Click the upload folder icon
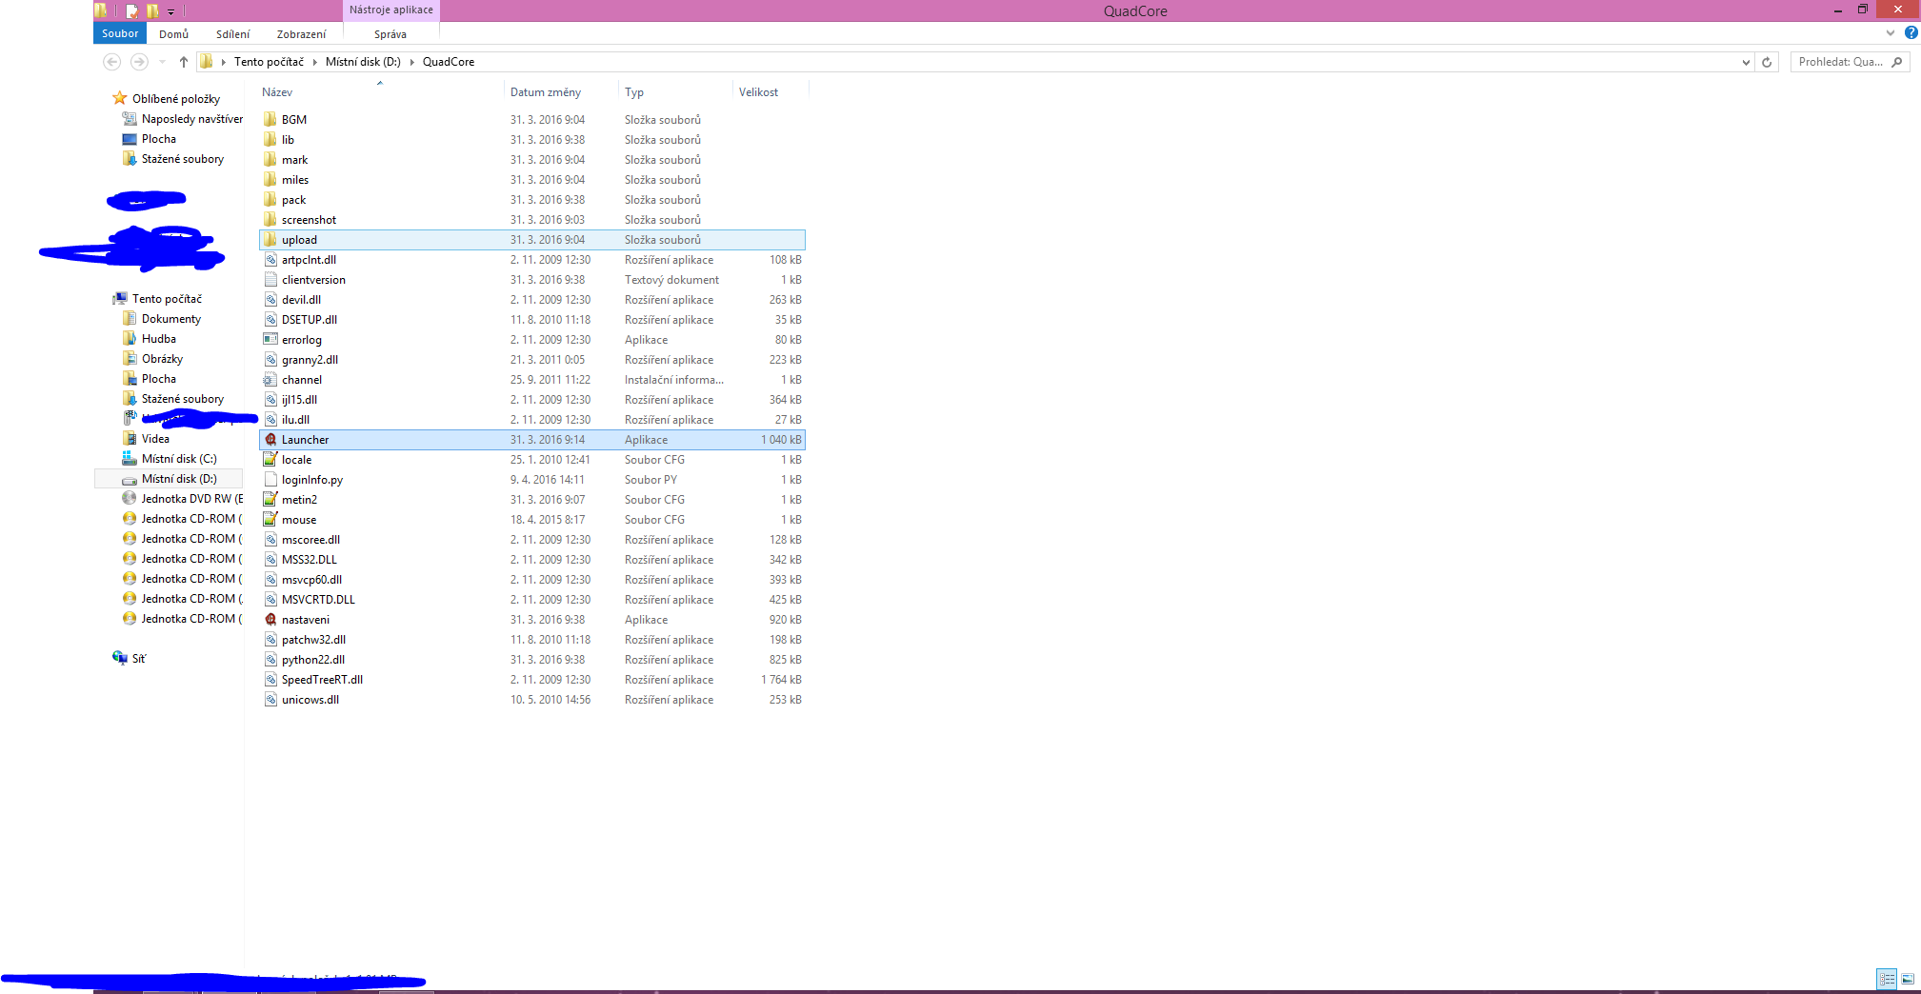 tap(270, 240)
